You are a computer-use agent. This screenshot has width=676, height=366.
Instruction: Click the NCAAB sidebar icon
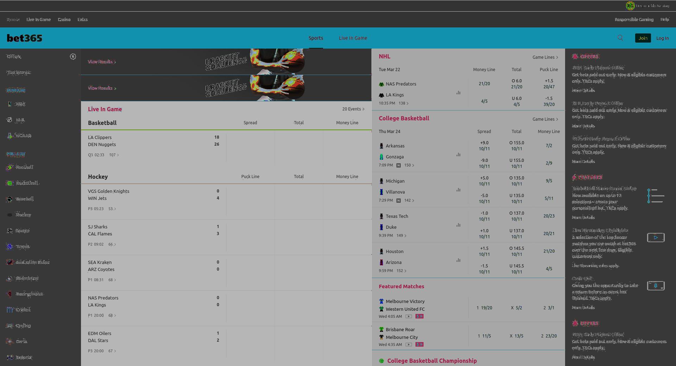click(10, 135)
